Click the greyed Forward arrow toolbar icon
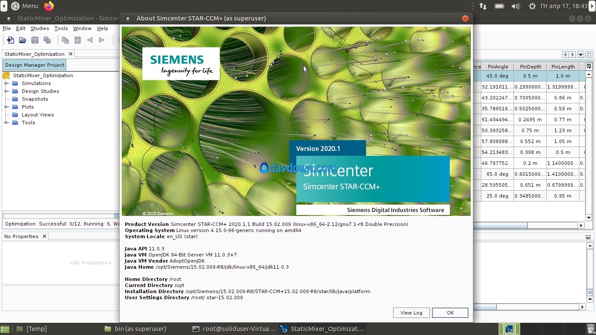The height and width of the screenshot is (335, 596). tap(102, 40)
